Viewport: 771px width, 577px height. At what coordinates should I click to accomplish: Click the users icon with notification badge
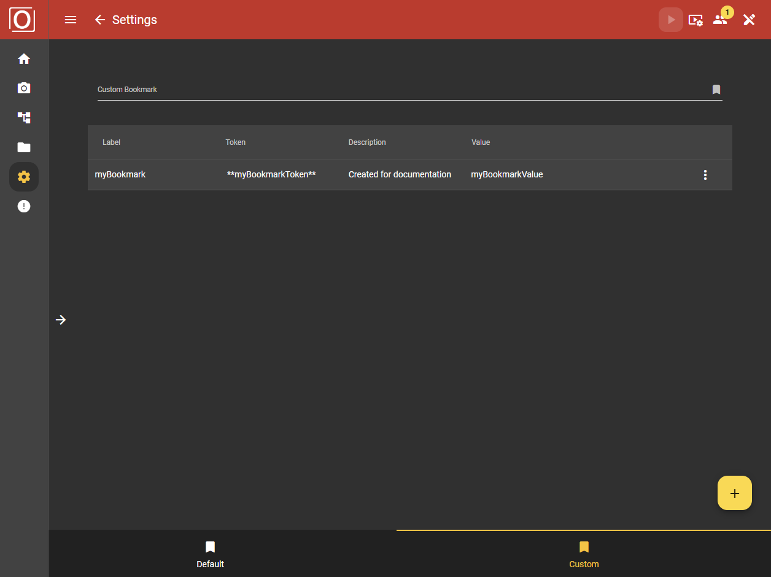pyautogui.click(x=720, y=20)
